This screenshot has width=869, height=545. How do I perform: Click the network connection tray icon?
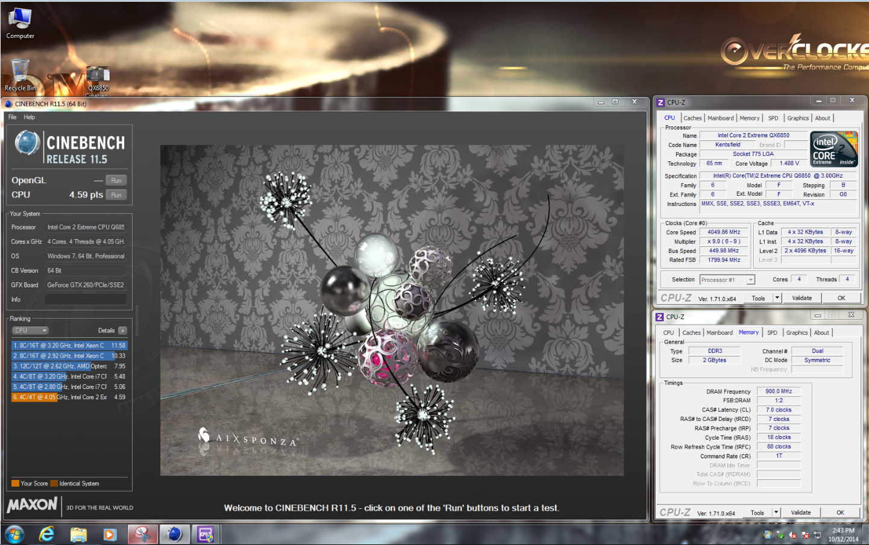[x=817, y=535]
